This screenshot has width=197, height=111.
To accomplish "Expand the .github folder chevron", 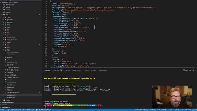I will pos(2,7).
